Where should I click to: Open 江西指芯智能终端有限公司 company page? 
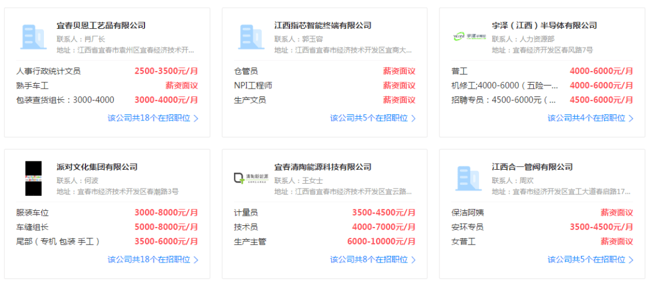tap(323, 26)
